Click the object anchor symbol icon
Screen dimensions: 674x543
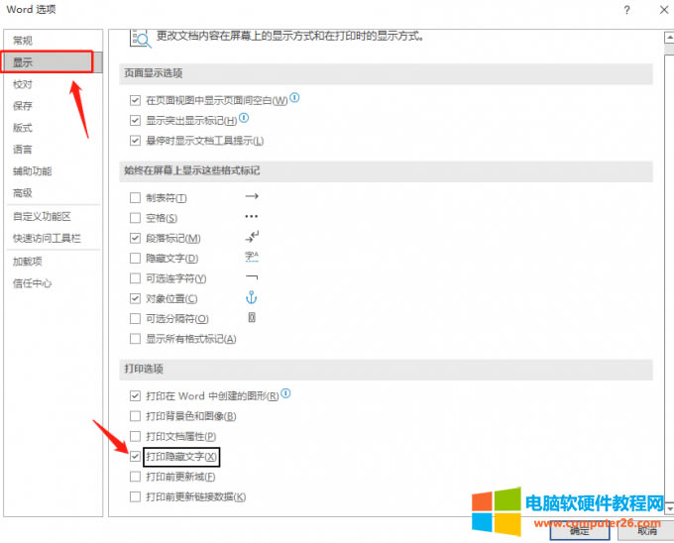[x=252, y=297]
